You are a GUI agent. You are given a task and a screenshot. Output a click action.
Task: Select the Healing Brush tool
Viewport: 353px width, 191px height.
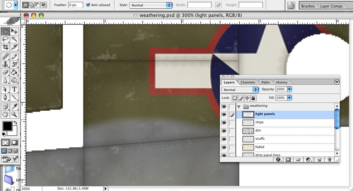[x=5, y=56]
